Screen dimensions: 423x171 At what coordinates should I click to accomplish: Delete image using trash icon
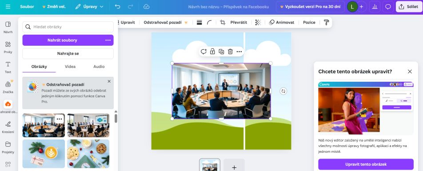coord(230,52)
